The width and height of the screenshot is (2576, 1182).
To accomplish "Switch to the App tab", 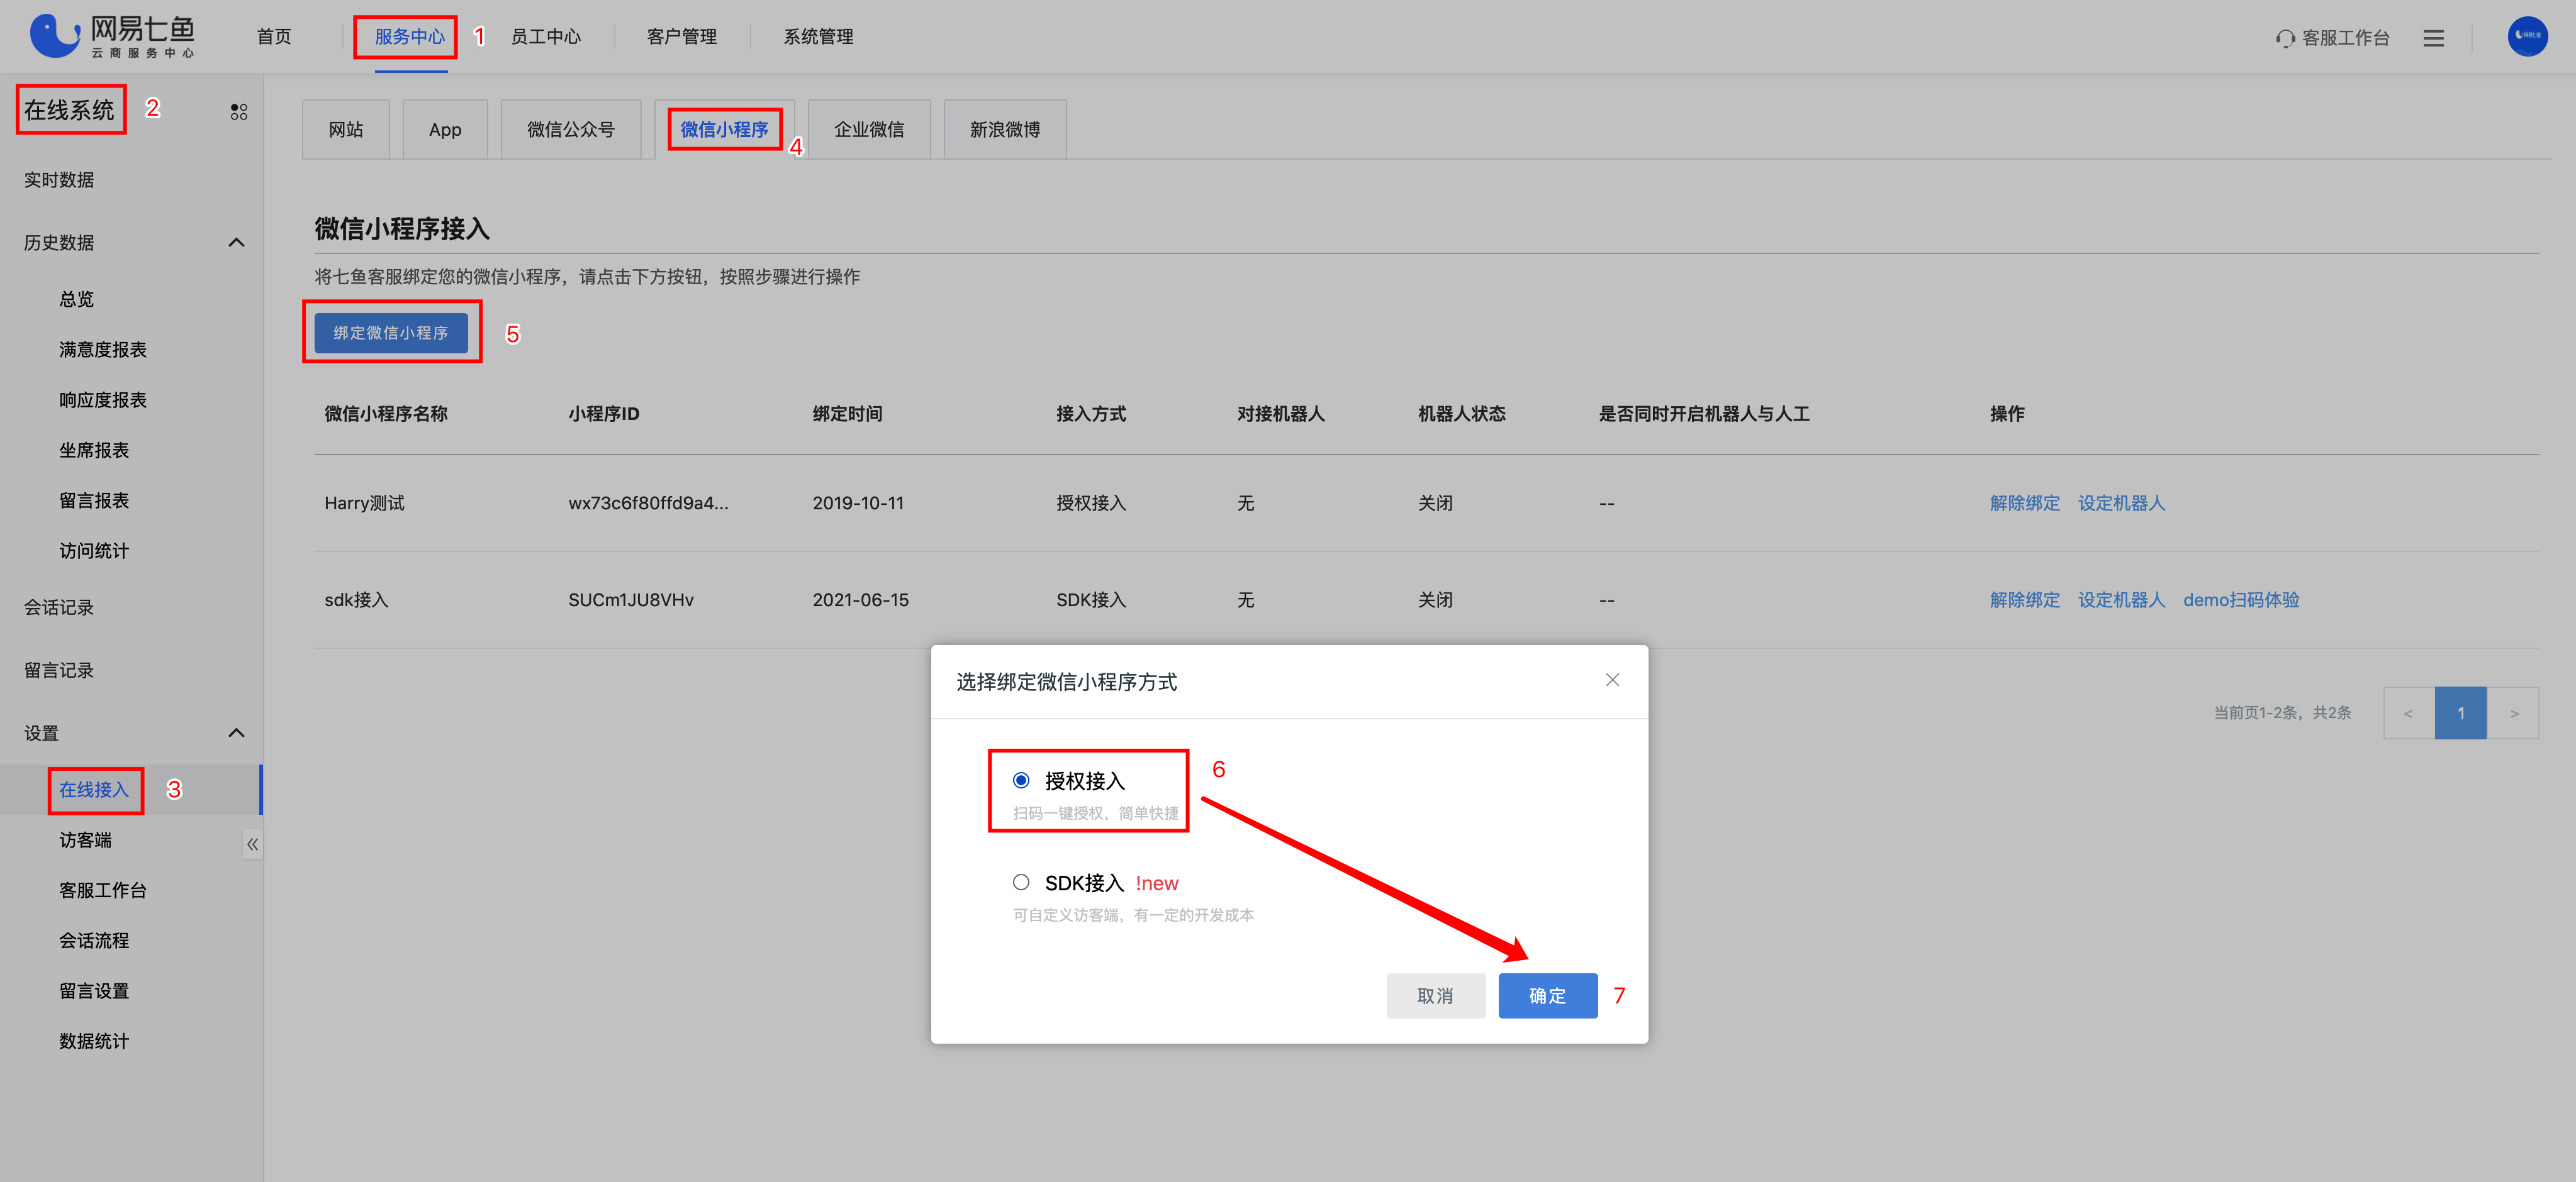I will [445, 130].
